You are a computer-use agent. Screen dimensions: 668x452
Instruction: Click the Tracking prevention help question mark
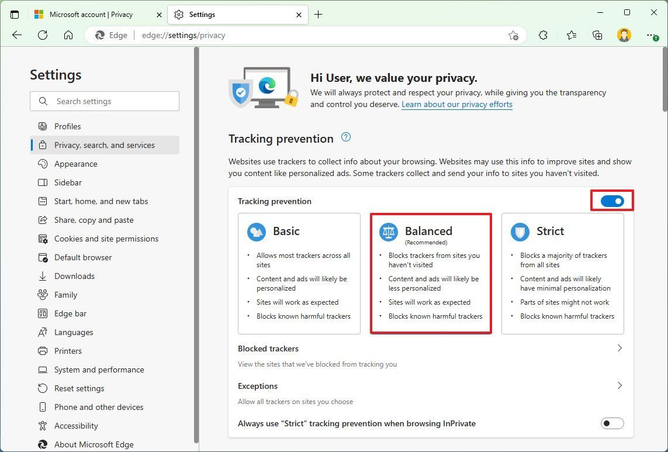coord(345,136)
